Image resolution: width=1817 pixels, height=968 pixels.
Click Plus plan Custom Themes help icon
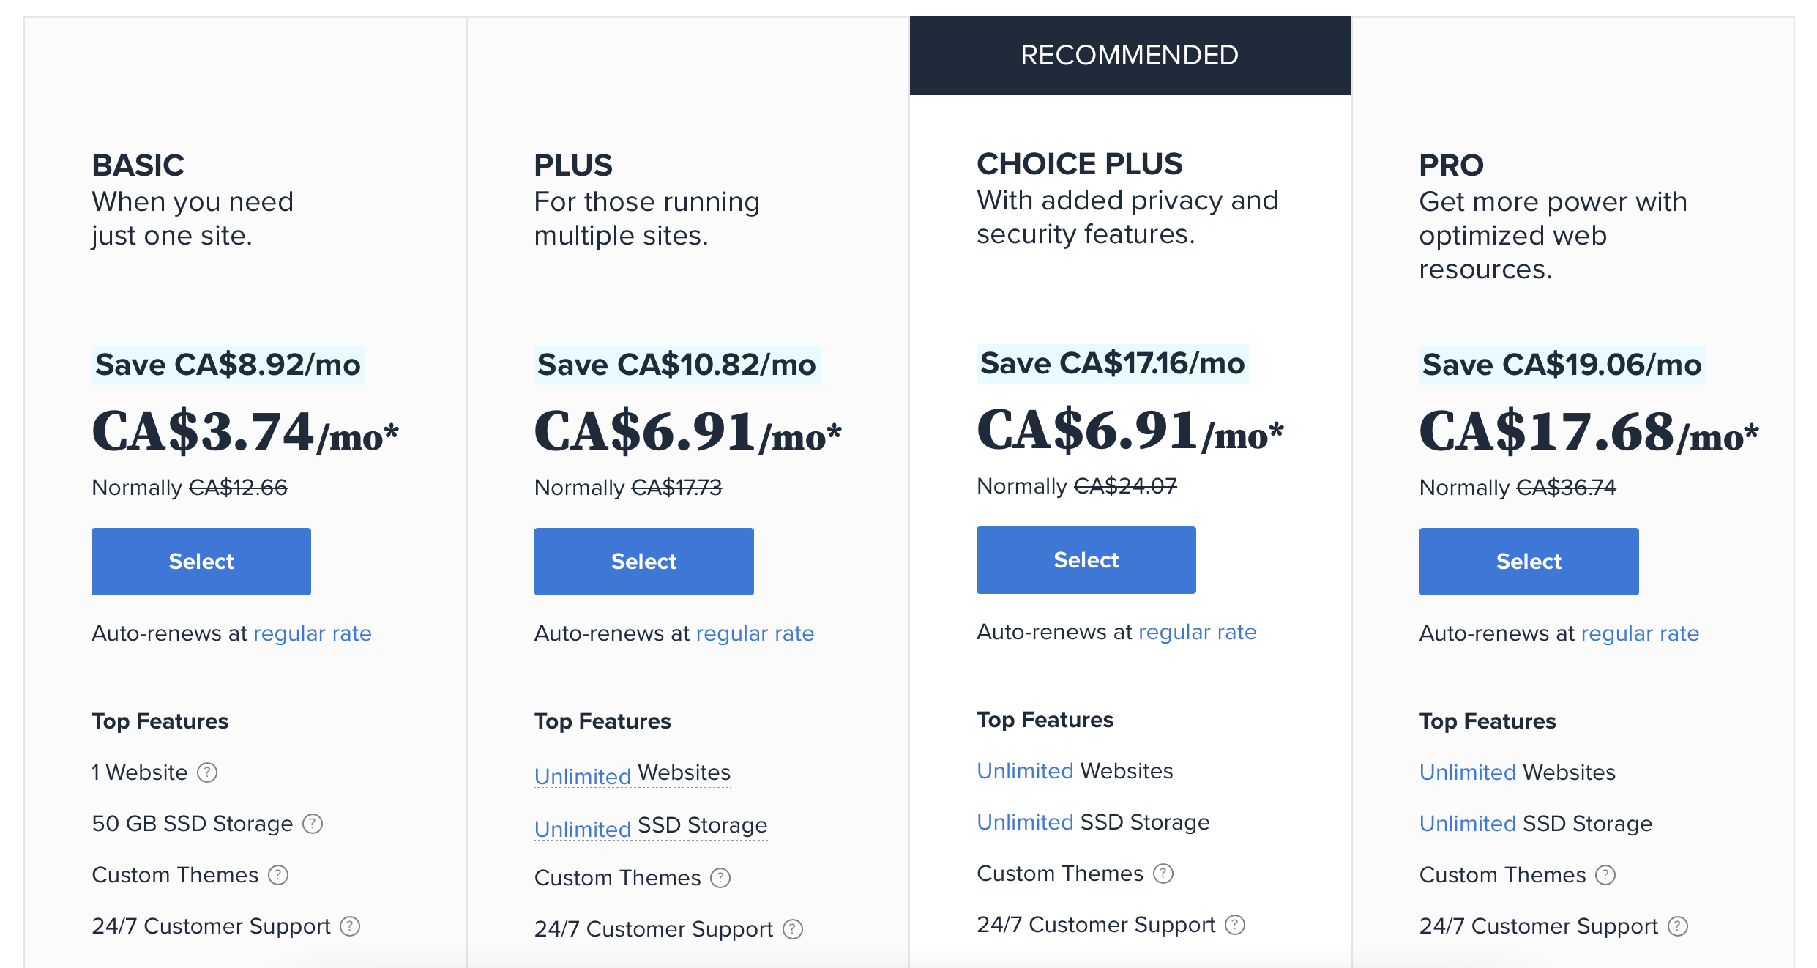720,878
